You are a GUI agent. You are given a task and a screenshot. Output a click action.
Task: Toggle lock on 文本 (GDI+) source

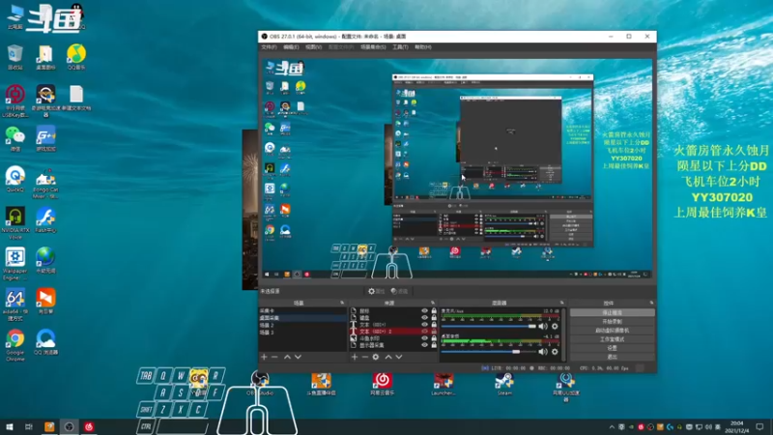[x=434, y=325]
